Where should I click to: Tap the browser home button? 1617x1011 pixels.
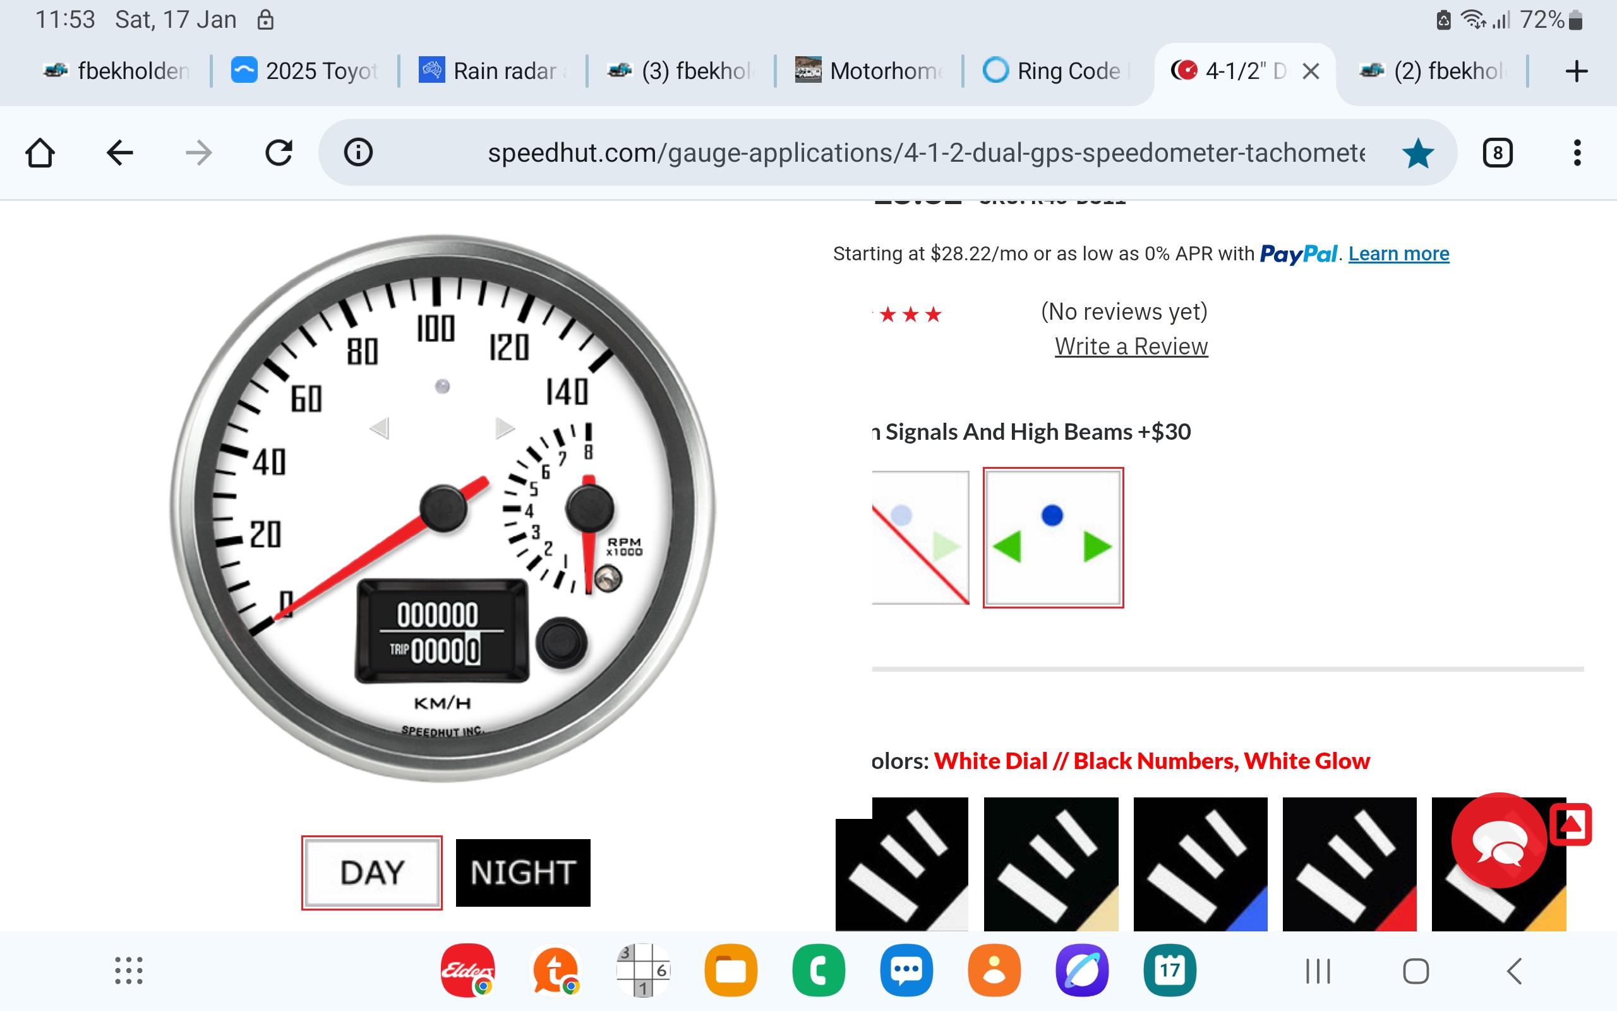click(x=40, y=152)
